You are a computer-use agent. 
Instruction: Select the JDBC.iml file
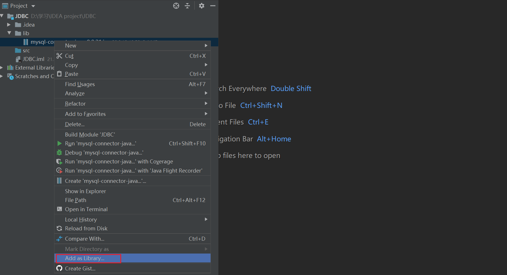pyautogui.click(x=33, y=59)
